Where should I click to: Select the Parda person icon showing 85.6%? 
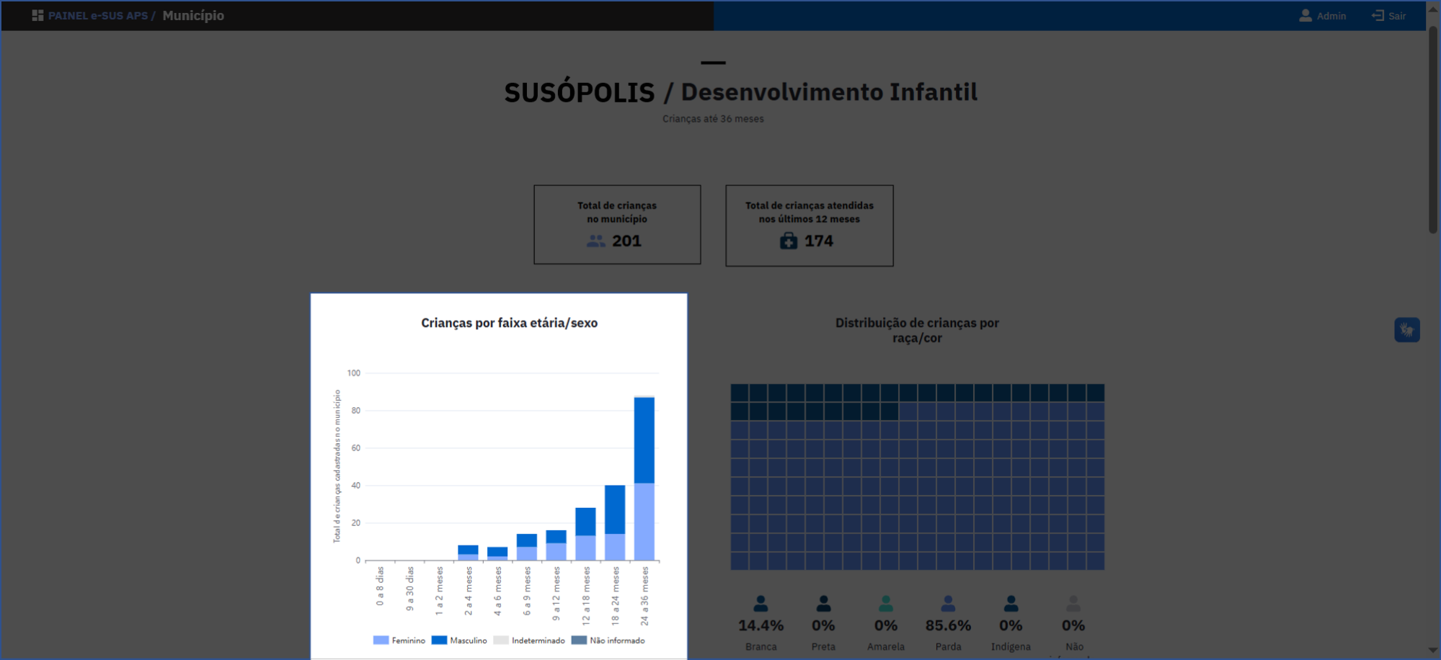point(948,603)
